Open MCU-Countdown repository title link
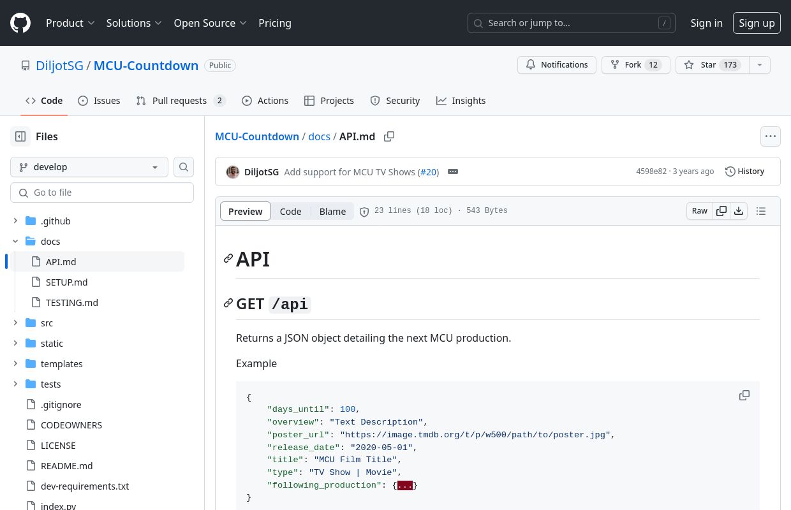 click(146, 66)
